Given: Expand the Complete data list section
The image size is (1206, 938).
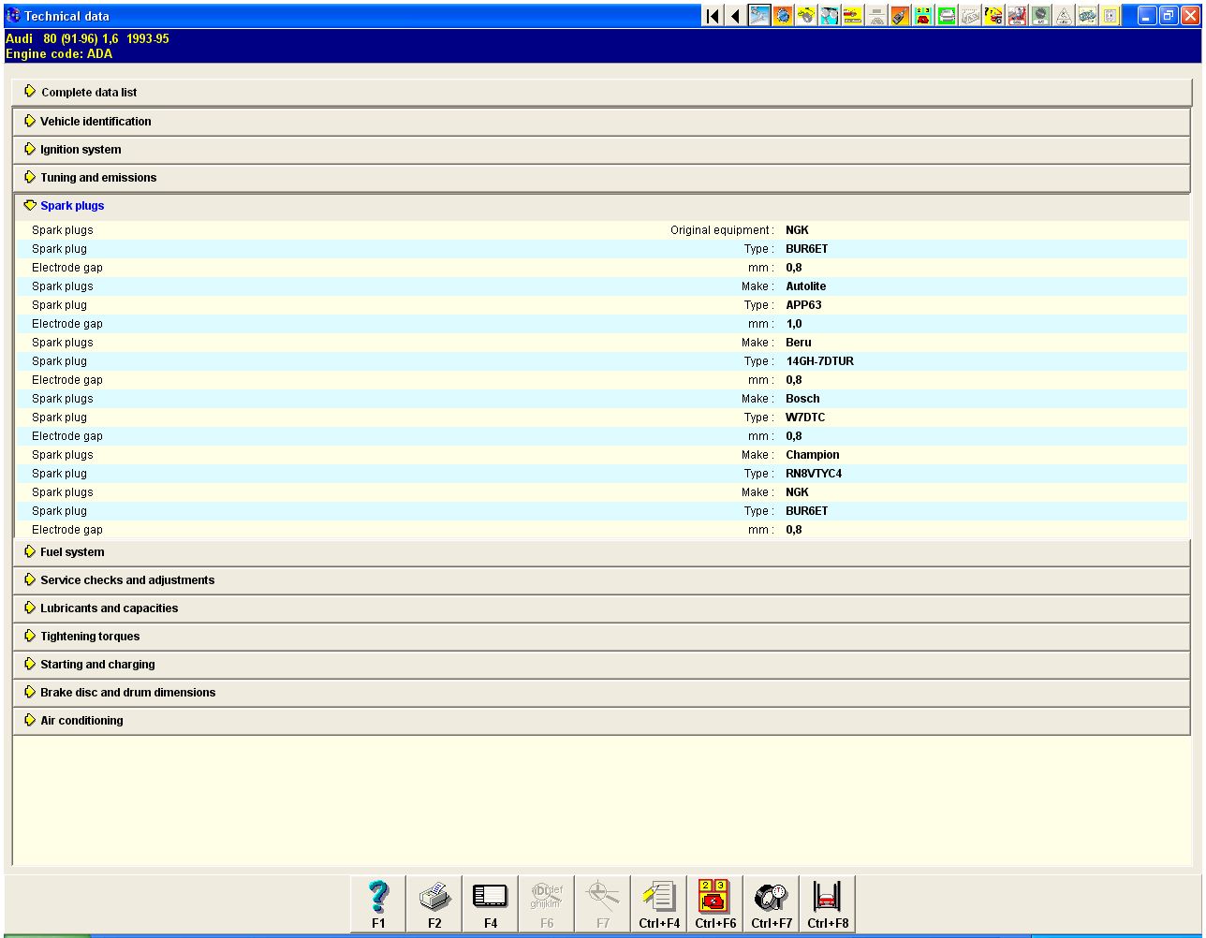Looking at the screenshot, I should [602, 92].
